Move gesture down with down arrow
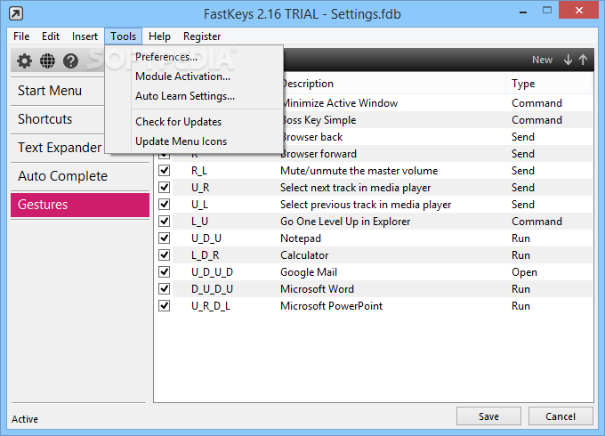Screen dimensions: 605x436 [x=568, y=60]
